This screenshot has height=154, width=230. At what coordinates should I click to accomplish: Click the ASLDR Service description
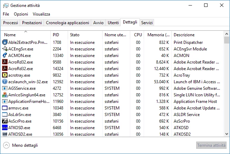point(186,115)
